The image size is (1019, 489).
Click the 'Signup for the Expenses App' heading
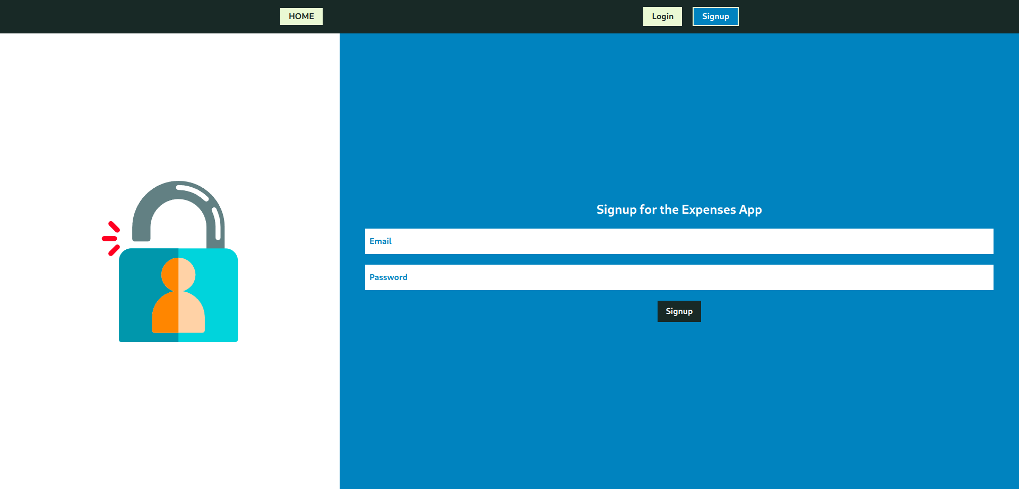679,209
